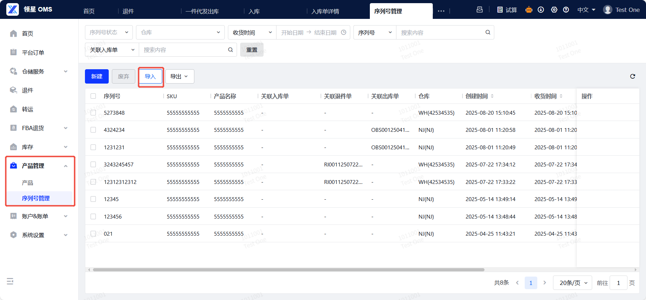Open the download center icon

click(x=541, y=10)
